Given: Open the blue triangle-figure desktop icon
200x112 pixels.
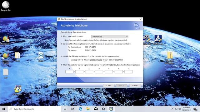Looking at the screenshot, I should pyautogui.click(x=158, y=40).
